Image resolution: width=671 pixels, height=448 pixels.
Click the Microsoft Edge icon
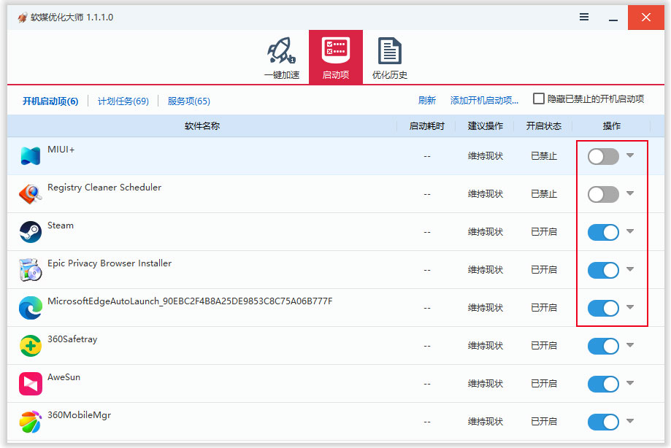coord(31,308)
